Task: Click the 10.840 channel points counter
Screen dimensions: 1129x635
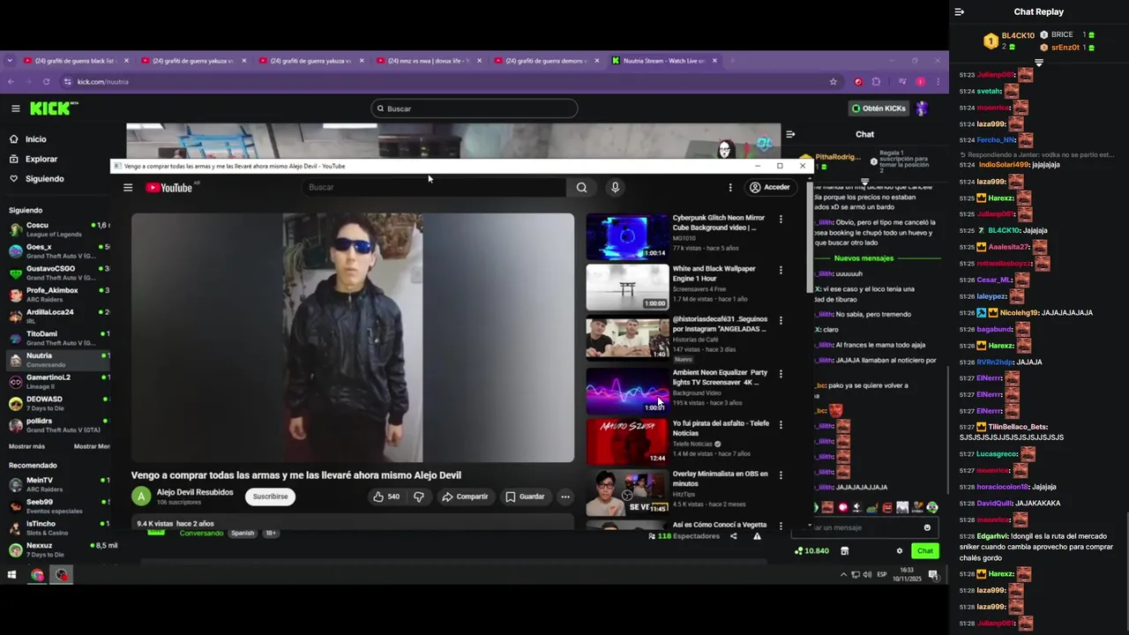Action: click(x=811, y=551)
